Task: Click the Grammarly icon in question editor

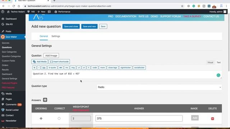Action: [218, 75]
